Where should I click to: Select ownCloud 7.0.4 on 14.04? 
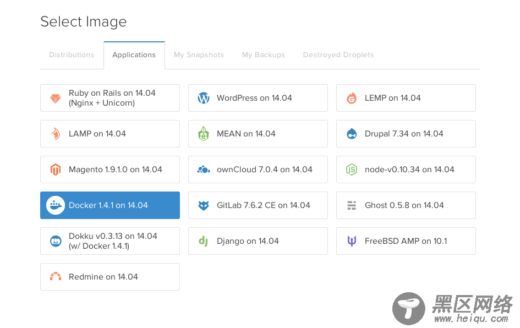[x=258, y=170]
